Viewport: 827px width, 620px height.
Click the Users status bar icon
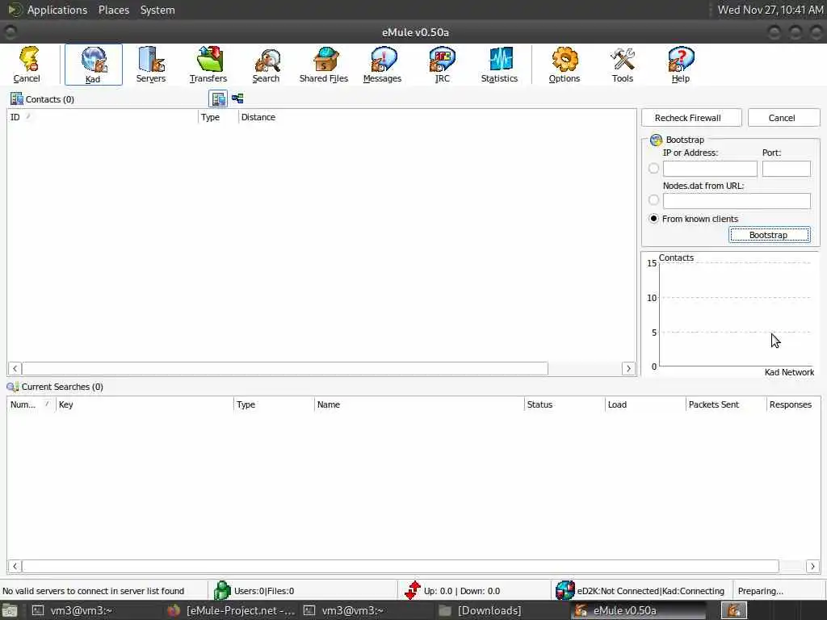point(222,590)
